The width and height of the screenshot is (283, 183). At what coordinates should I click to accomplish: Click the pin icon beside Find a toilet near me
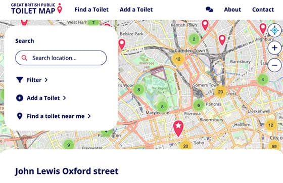20,116
